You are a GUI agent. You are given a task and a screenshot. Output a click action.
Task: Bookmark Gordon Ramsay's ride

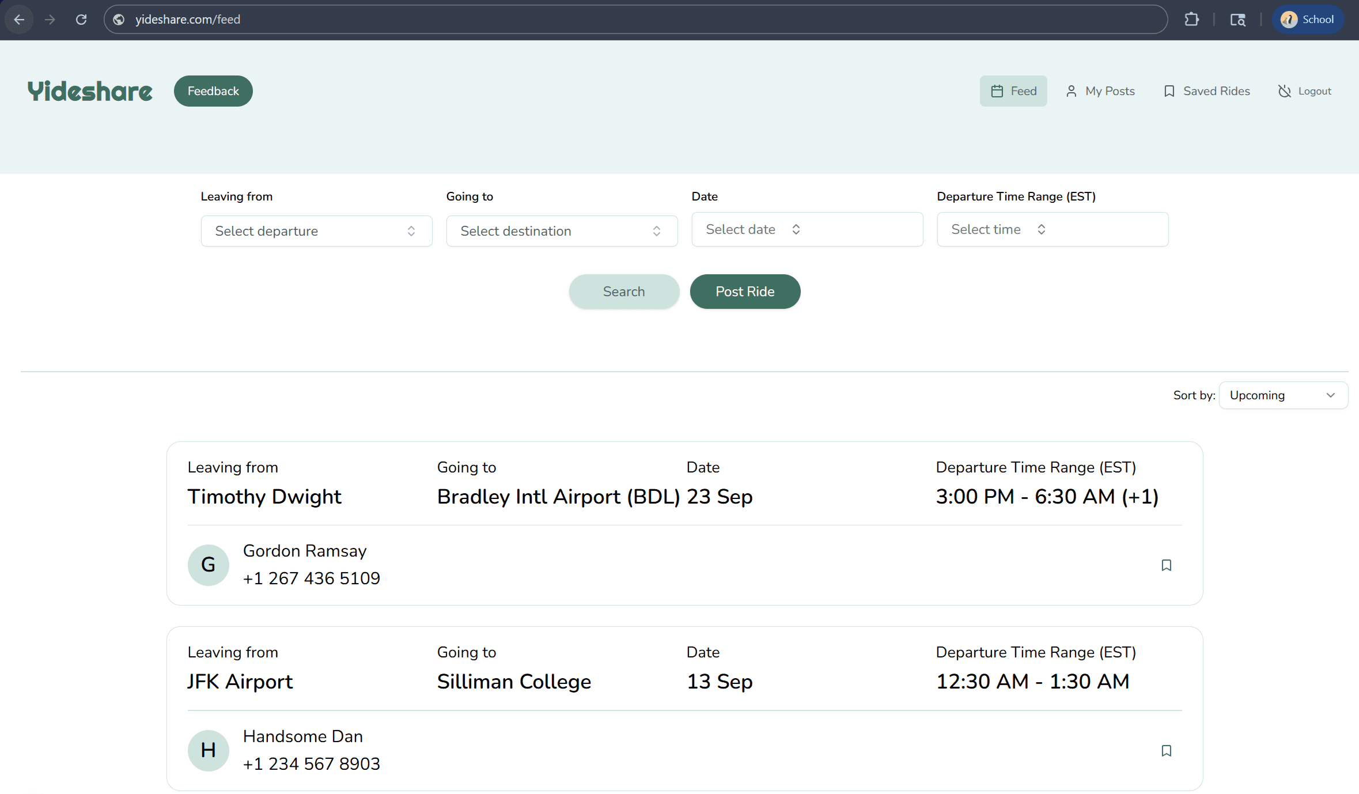click(x=1167, y=565)
